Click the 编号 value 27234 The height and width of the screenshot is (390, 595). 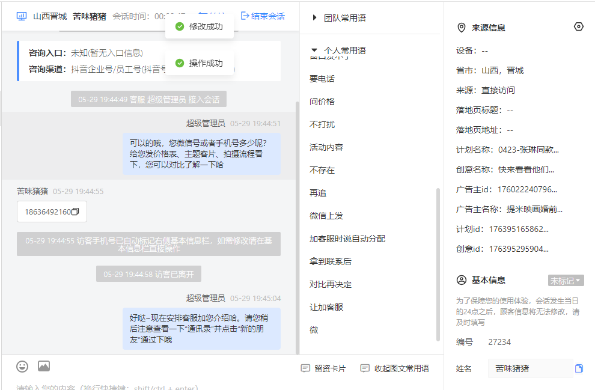point(499,342)
